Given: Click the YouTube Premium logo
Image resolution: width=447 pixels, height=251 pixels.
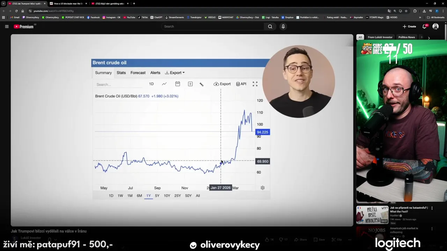Looking at the screenshot, I should click(24, 26).
